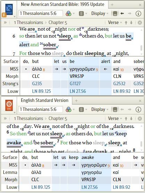Add new tab next to ESV tab

pyautogui.click(x=76, y=101)
